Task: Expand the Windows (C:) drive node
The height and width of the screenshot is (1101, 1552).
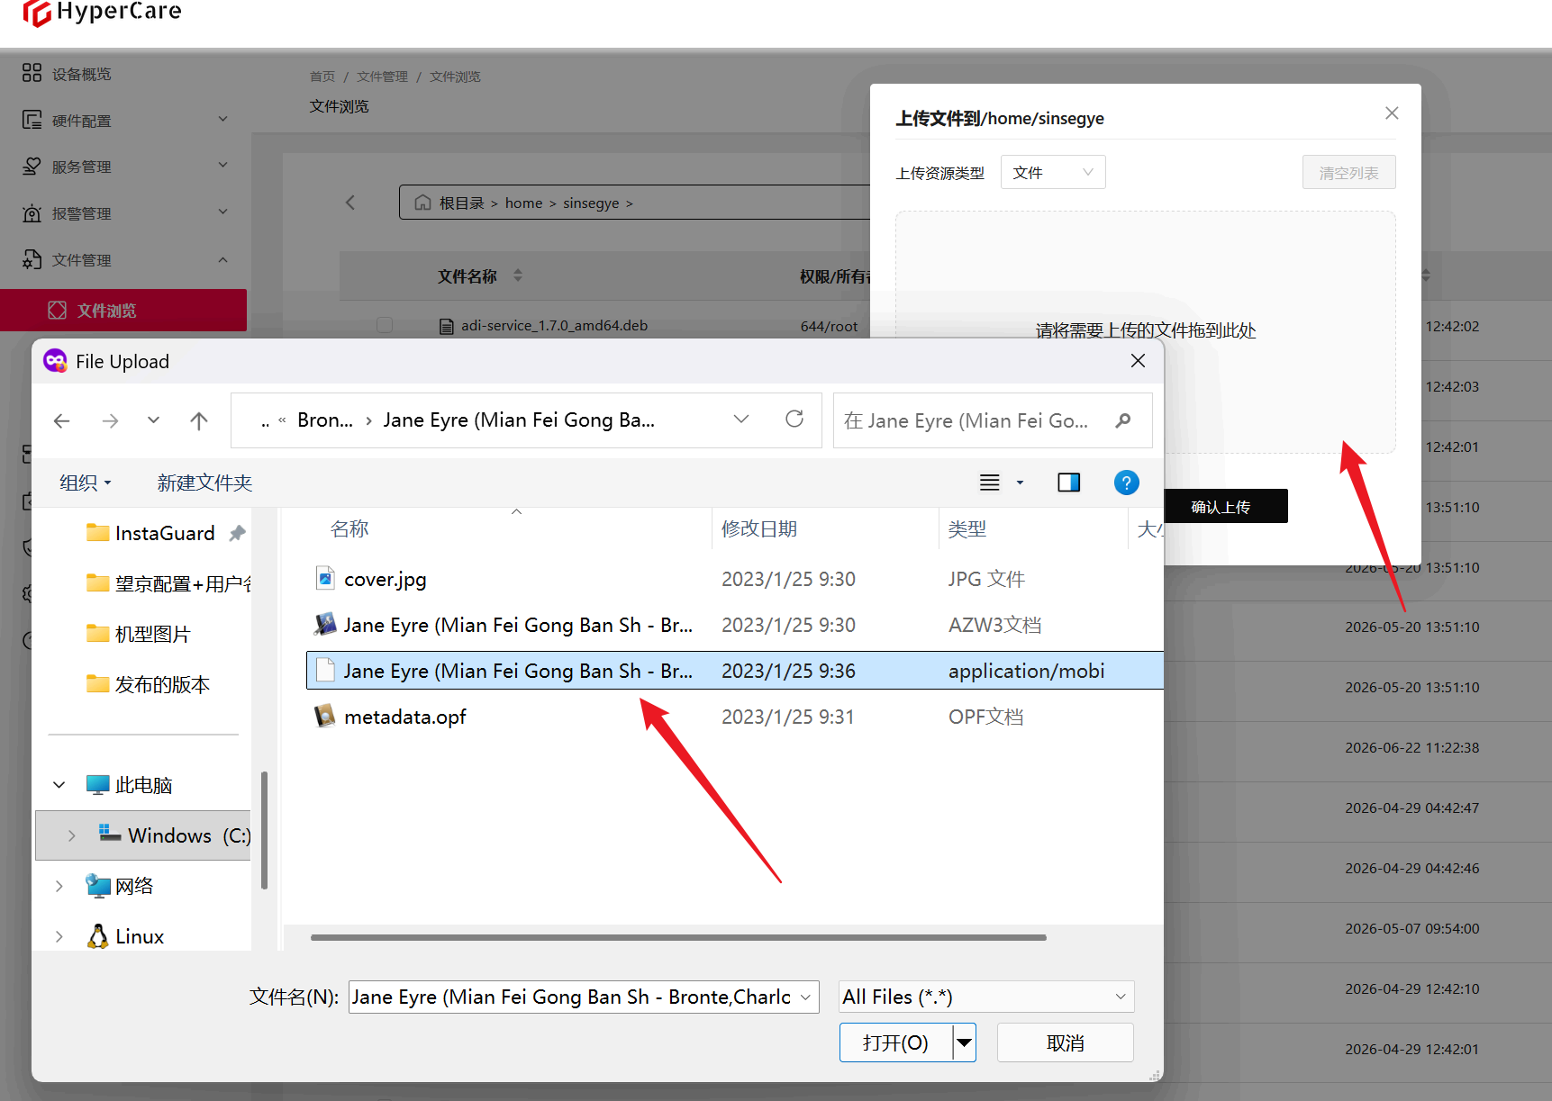Action: [x=72, y=835]
